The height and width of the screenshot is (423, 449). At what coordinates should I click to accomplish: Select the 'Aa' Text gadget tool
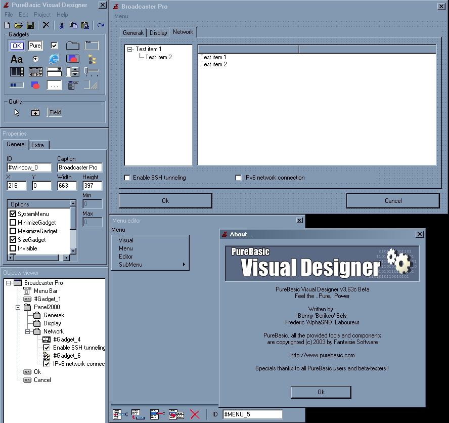(17, 59)
